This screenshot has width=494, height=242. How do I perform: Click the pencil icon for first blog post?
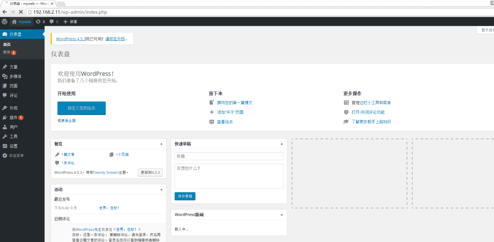pos(211,103)
